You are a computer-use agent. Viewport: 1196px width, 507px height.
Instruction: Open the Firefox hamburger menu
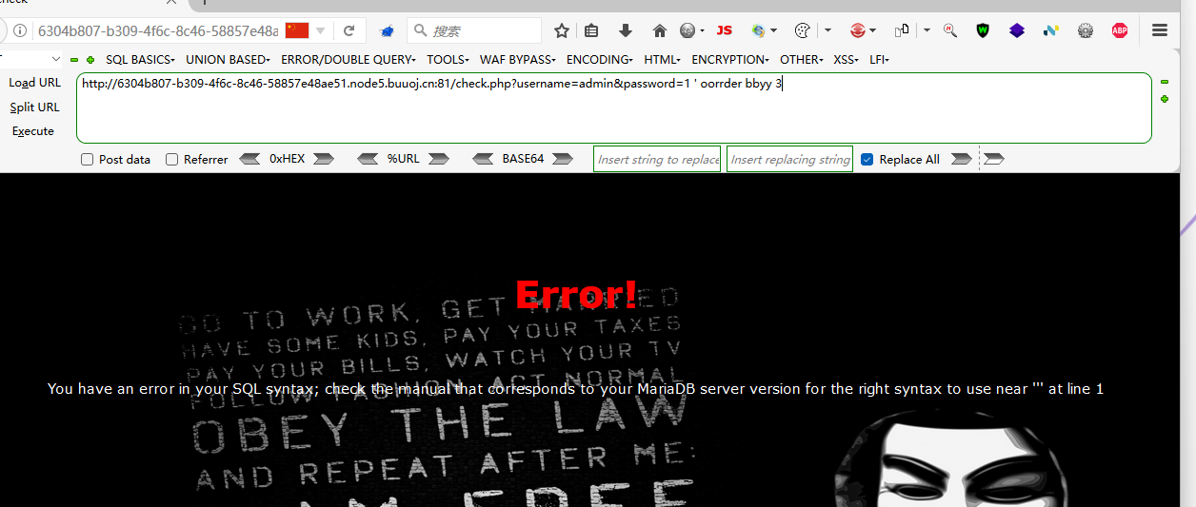tap(1160, 30)
